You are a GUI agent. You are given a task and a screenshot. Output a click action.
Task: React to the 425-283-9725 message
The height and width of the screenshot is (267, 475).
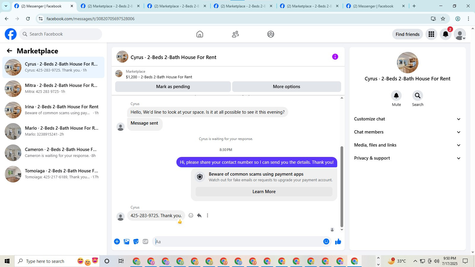[191, 215]
